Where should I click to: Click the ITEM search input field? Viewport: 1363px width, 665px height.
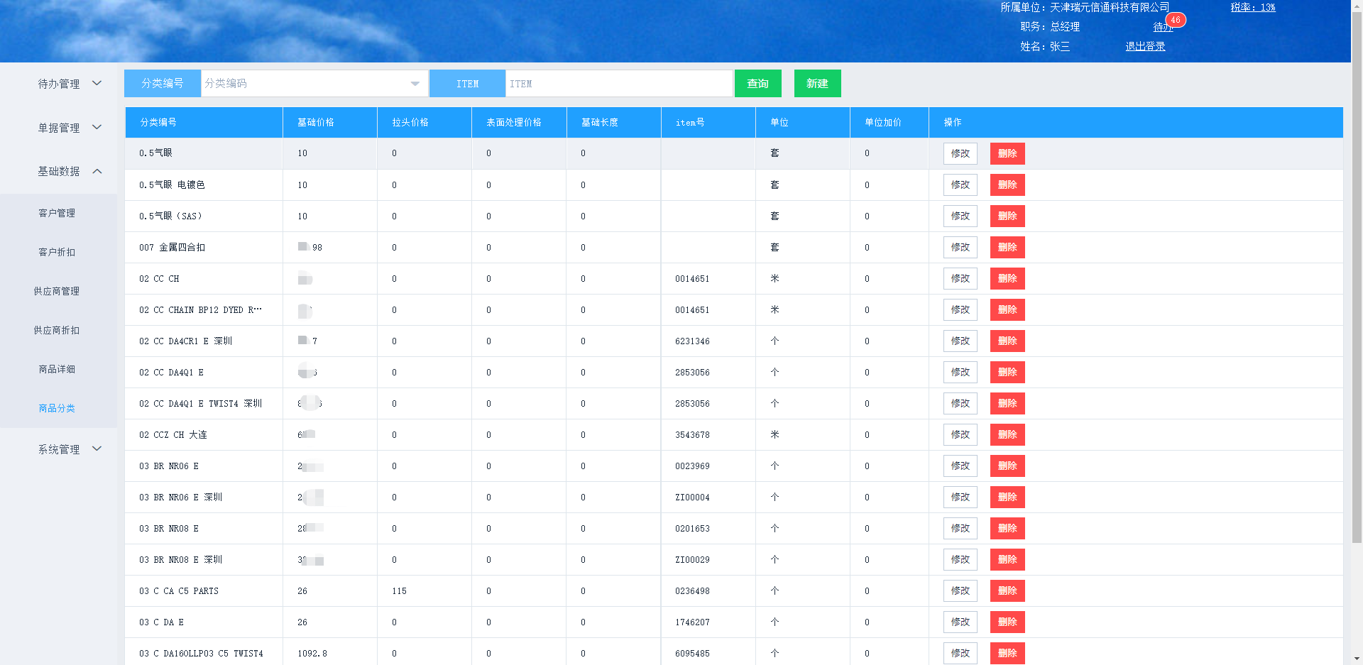pyautogui.click(x=618, y=84)
